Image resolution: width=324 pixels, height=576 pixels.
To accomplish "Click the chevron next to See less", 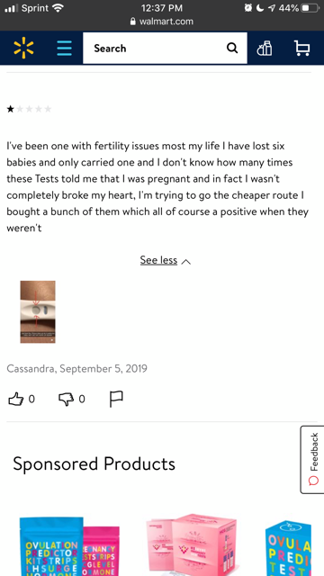I will (x=186, y=262).
